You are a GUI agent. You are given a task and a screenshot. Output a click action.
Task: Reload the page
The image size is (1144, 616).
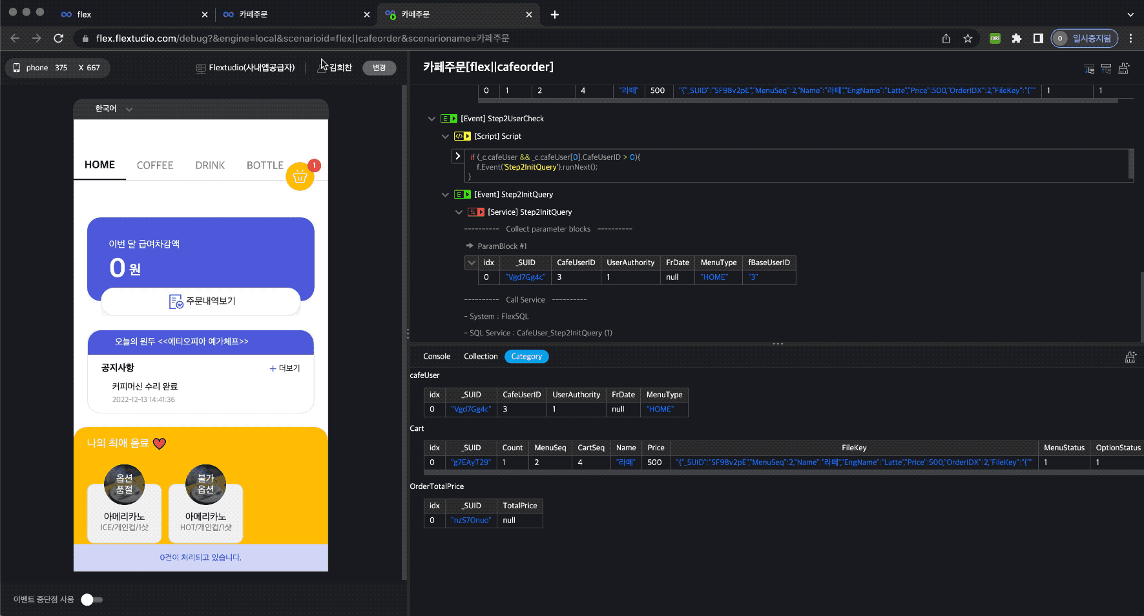[x=58, y=39]
